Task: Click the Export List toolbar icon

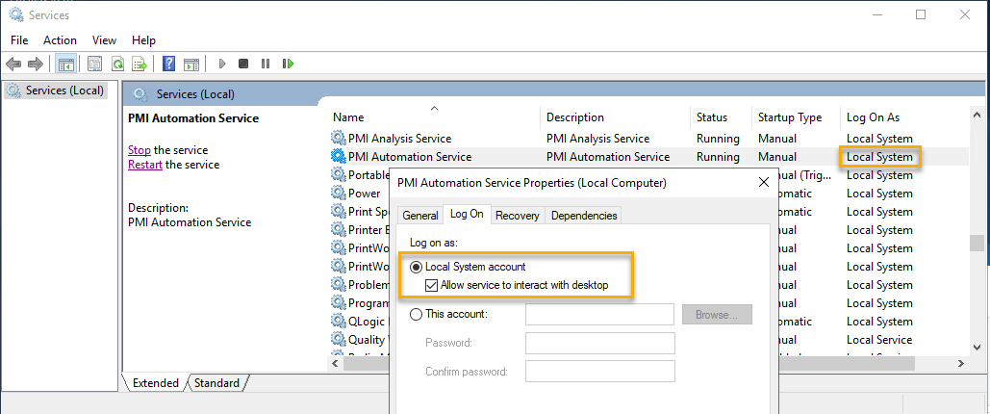Action: click(x=140, y=64)
